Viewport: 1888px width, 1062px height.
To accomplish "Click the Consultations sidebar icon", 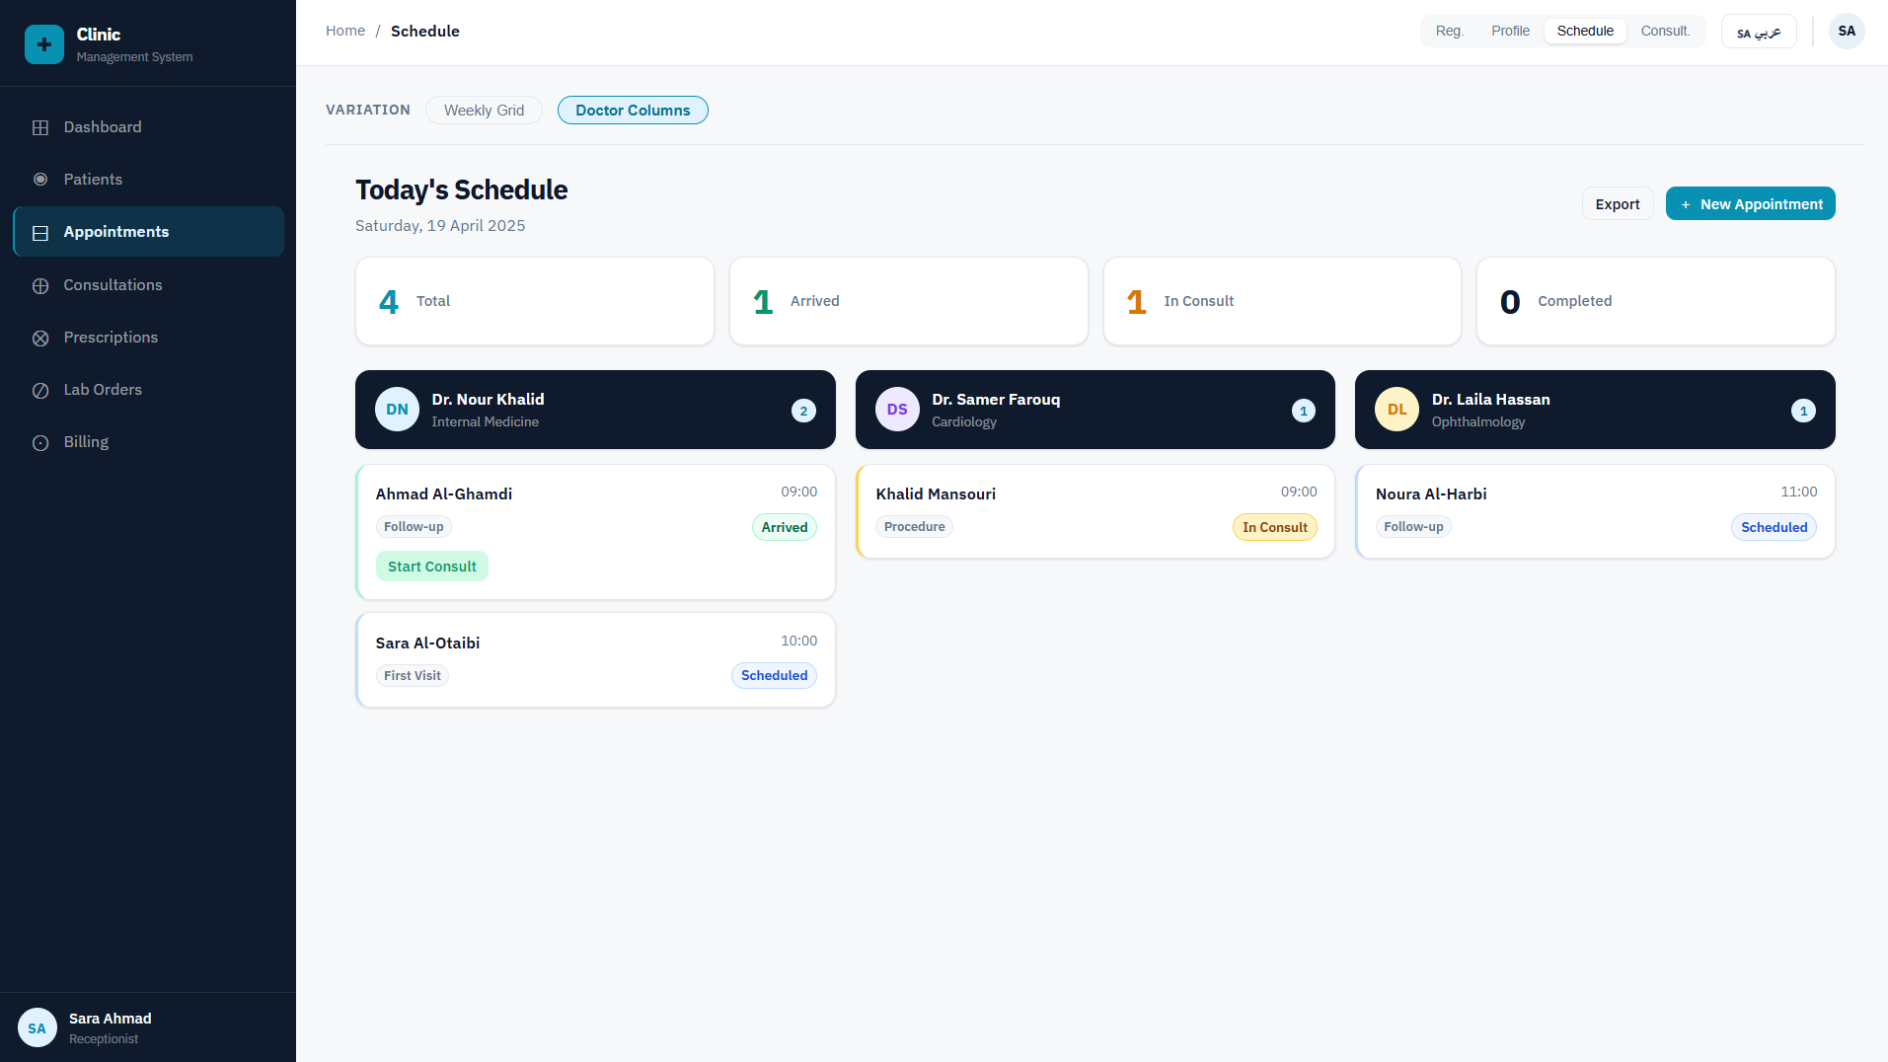I will coord(40,285).
